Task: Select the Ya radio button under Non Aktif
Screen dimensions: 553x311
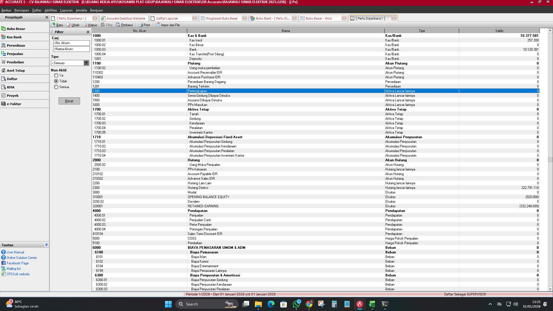Action: tap(56, 75)
